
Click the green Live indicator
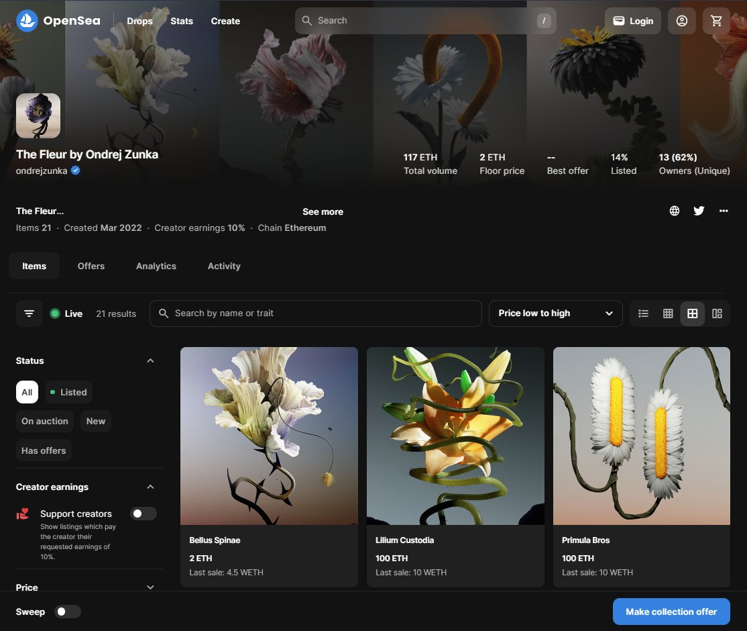click(55, 313)
